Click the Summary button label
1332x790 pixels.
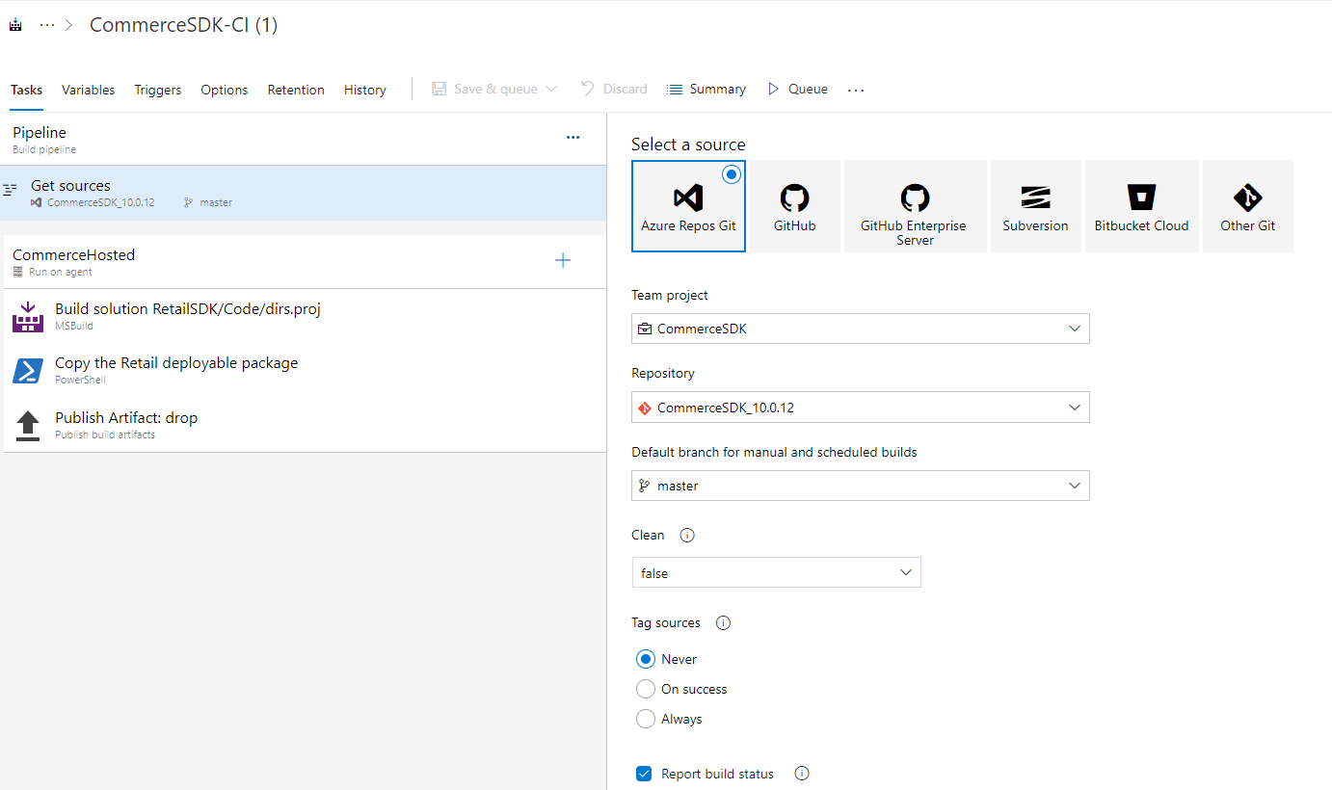(718, 89)
